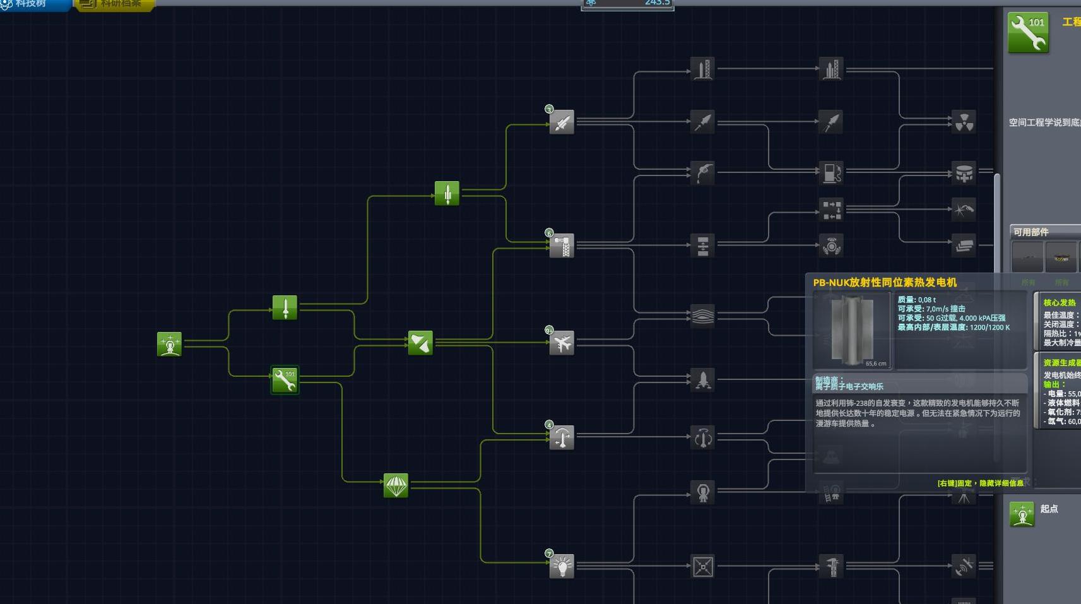Select the caliper Precision Engineering node
This screenshot has height=604, width=1081.
click(x=831, y=566)
